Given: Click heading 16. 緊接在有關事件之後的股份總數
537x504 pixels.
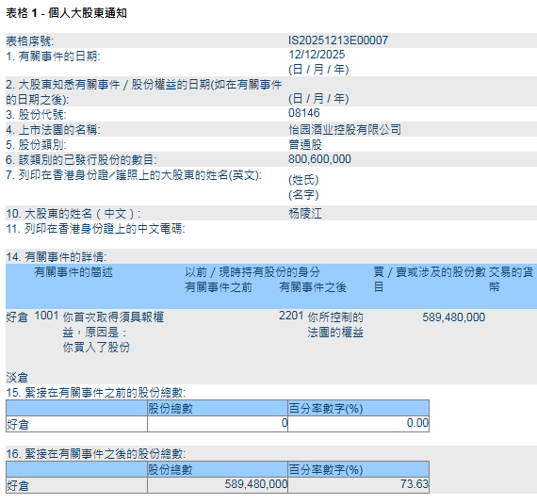Looking at the screenshot, I should pyautogui.click(x=95, y=454).
